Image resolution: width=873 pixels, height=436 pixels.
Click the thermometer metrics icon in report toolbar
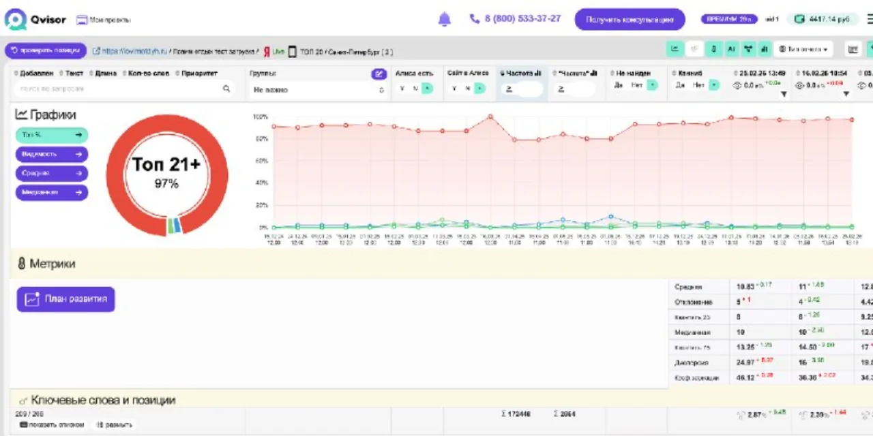pyautogui.click(x=713, y=49)
